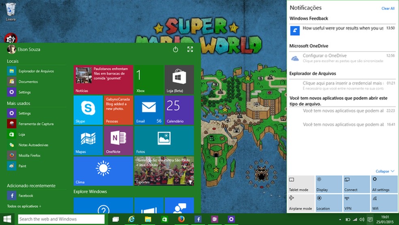Open the Elson Souza user account

pyautogui.click(x=24, y=50)
